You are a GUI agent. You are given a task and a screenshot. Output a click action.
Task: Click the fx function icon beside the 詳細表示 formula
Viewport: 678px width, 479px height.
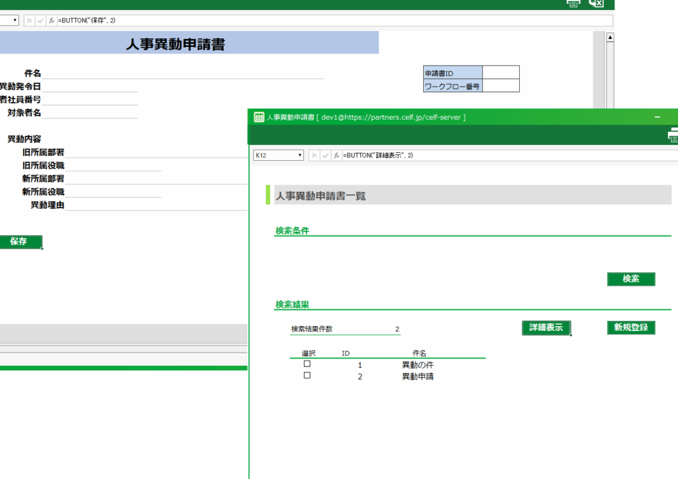[x=336, y=155]
